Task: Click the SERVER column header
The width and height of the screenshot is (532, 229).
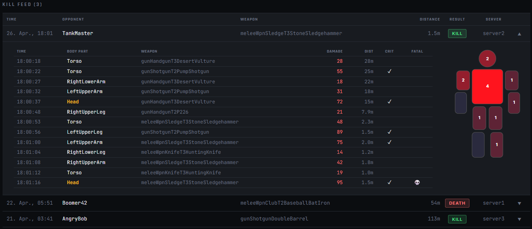Action: [x=493, y=19]
